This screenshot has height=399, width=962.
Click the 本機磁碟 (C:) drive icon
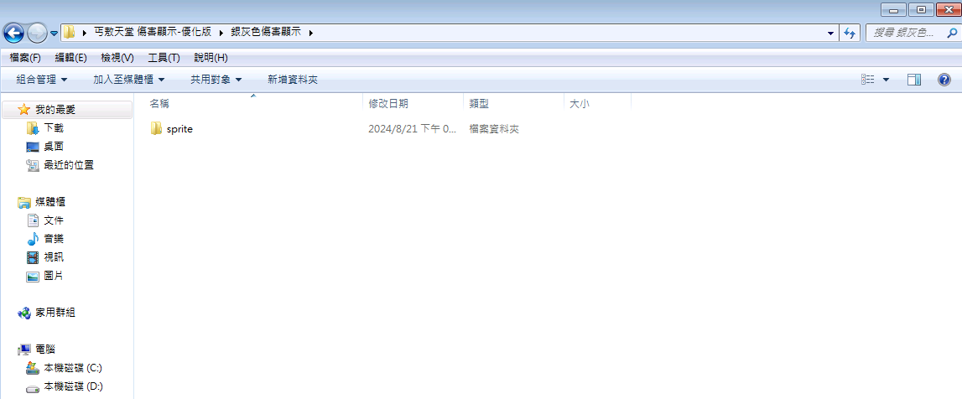33,368
